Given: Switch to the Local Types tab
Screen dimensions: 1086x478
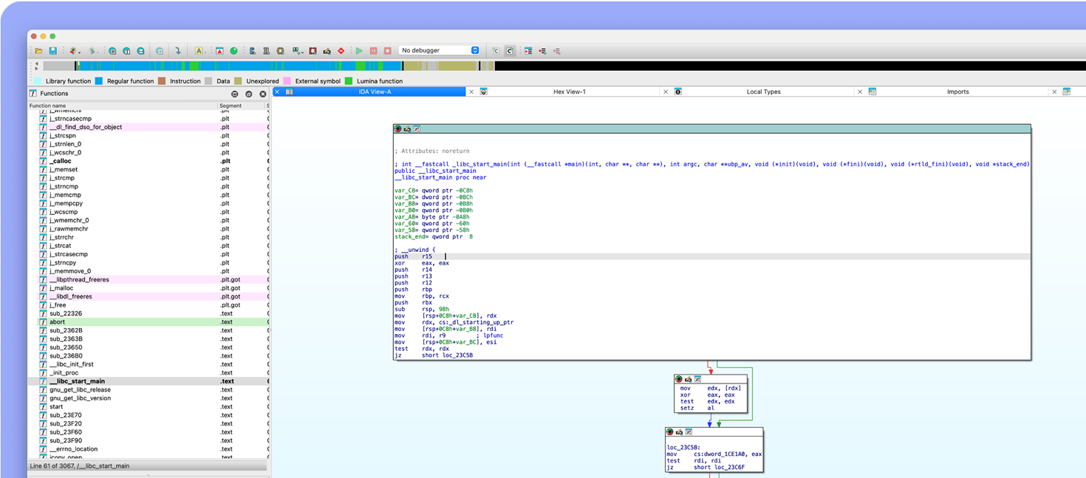Looking at the screenshot, I should (763, 92).
